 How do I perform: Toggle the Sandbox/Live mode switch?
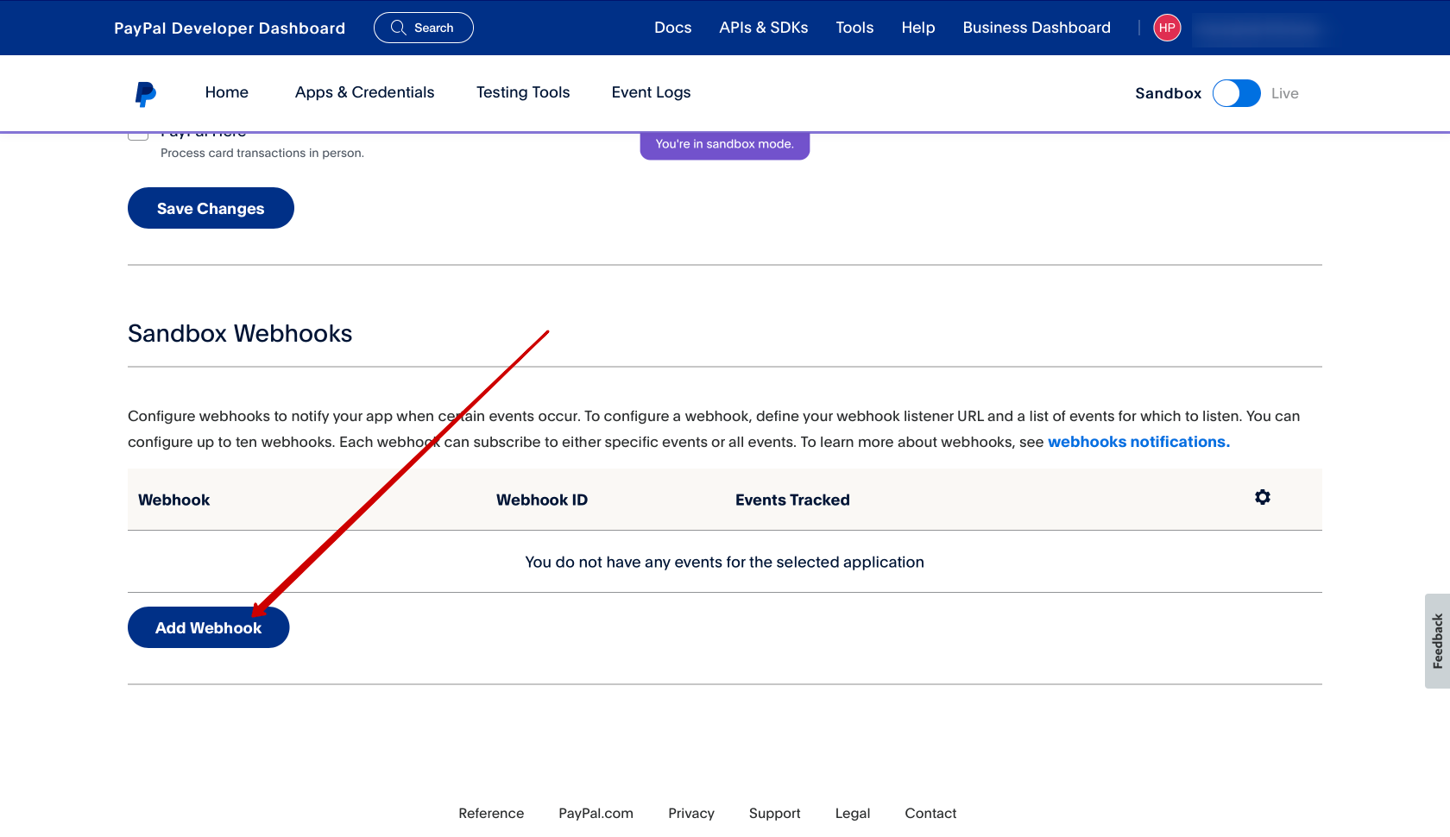click(1236, 93)
